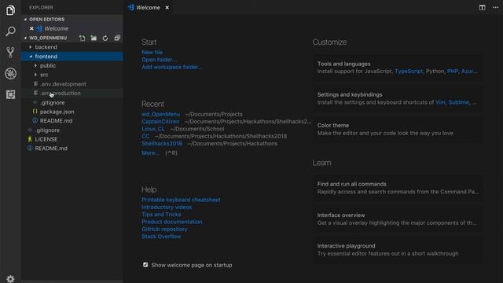Screen dimensions: 503x283
Task: Open the editor More Actions menu
Action: 496,7
